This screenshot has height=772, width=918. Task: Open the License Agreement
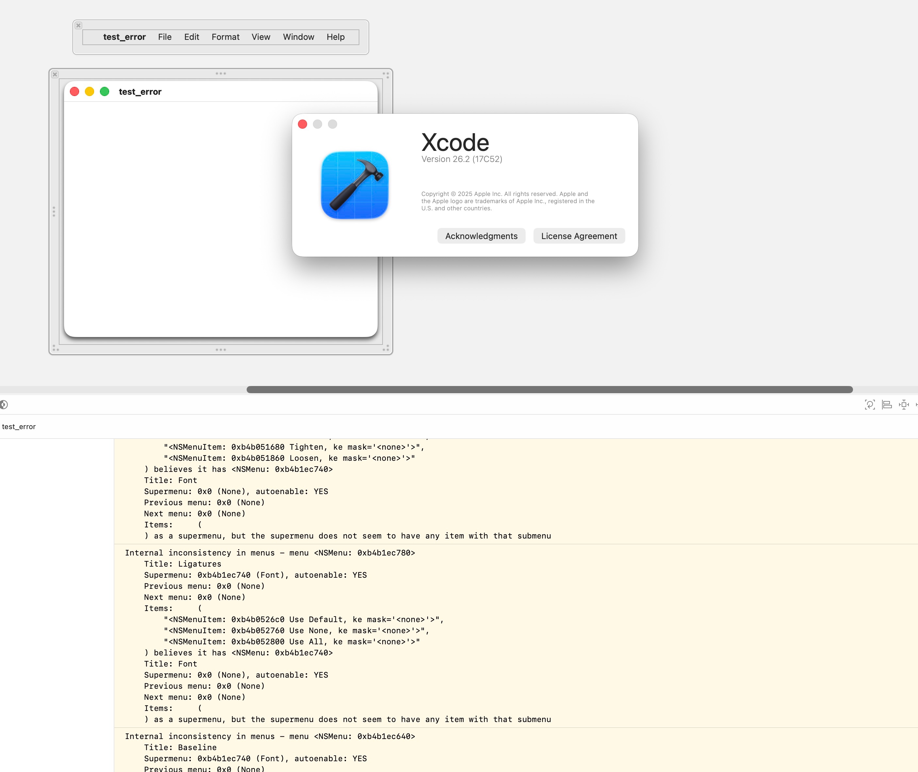coord(579,236)
